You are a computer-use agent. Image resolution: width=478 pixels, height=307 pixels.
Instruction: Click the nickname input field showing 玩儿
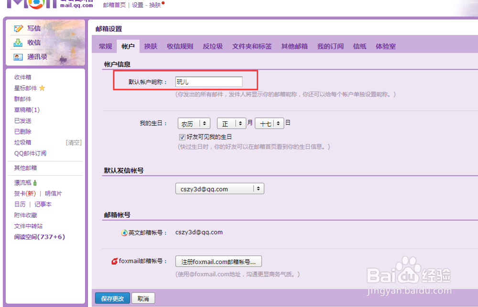[208, 81]
